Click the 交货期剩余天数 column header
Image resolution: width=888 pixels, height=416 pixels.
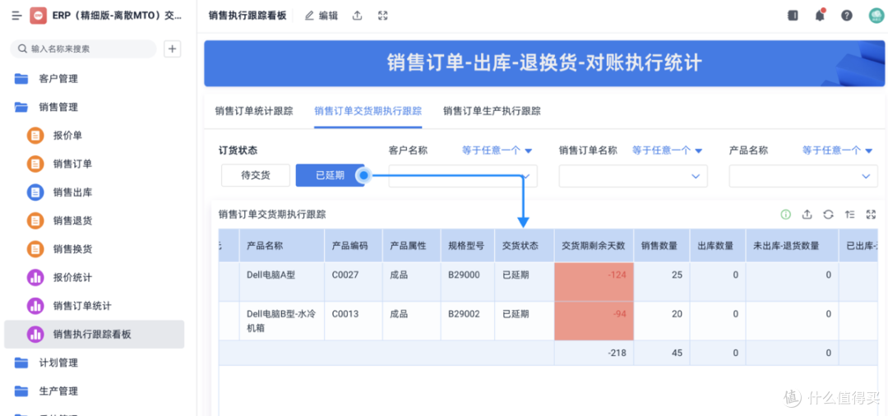pos(594,246)
